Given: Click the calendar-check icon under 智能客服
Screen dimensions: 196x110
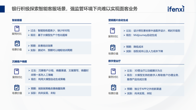Looking at the screenshot, I should click(17, 43).
